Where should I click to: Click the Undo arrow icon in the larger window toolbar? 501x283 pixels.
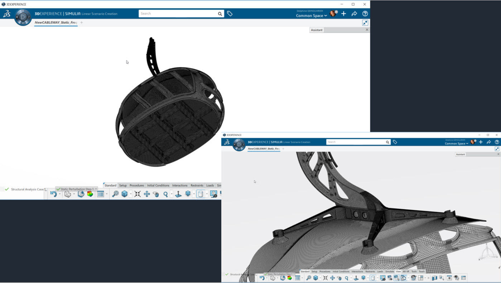click(53, 194)
